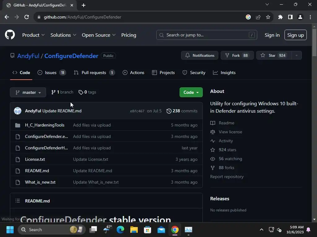This screenshot has height=237, width=317.
Task: Reload the current page
Action: point(27,17)
